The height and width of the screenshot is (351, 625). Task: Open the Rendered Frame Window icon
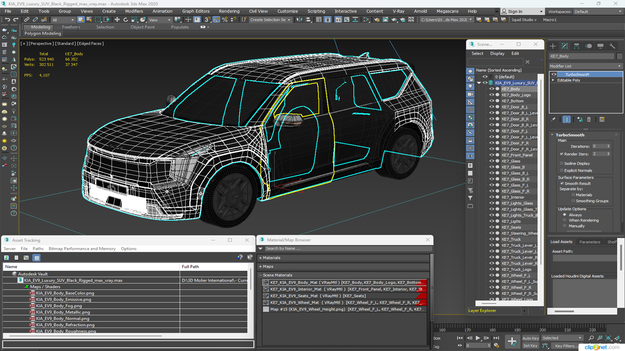[385, 19]
